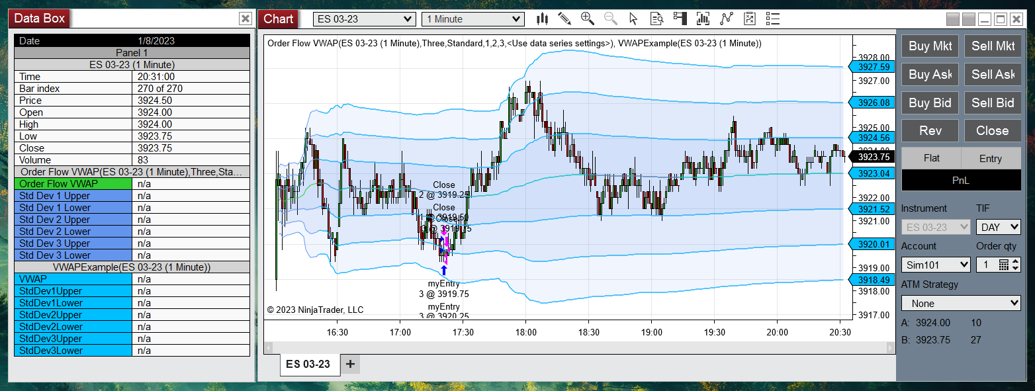Open the Data Series icon
The width and height of the screenshot is (1035, 391).
(x=703, y=19)
